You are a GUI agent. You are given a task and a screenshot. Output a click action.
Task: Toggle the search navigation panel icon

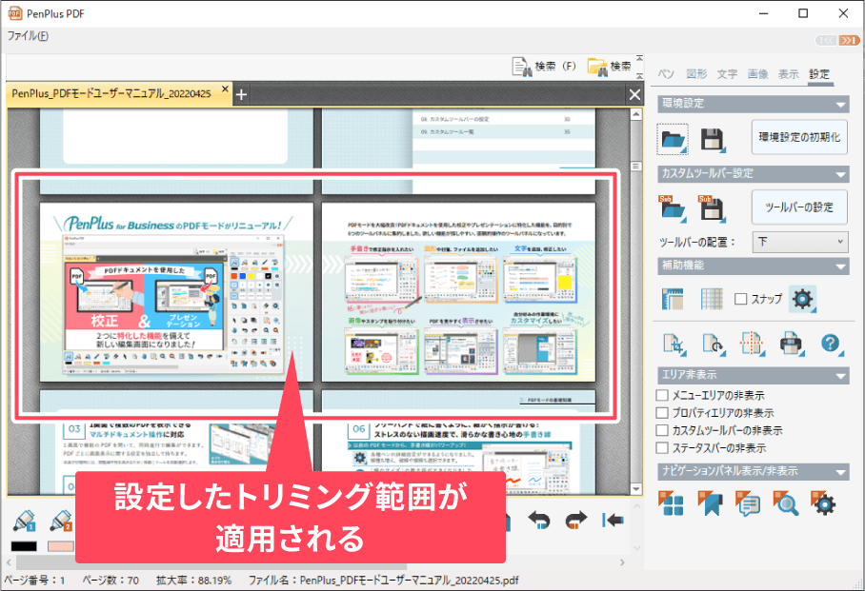click(x=786, y=502)
